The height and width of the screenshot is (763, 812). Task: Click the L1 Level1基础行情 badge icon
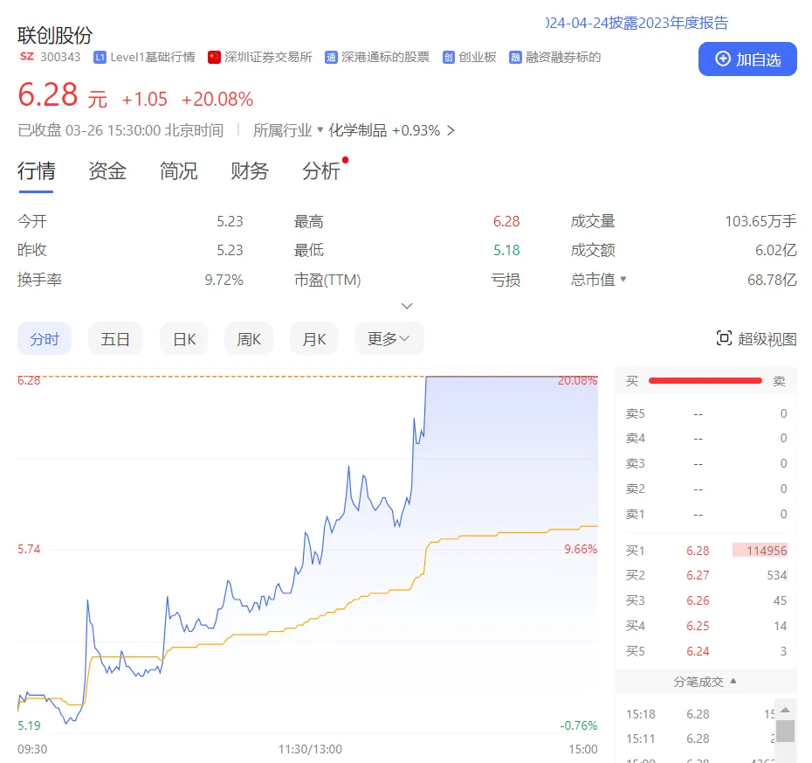[x=100, y=58]
